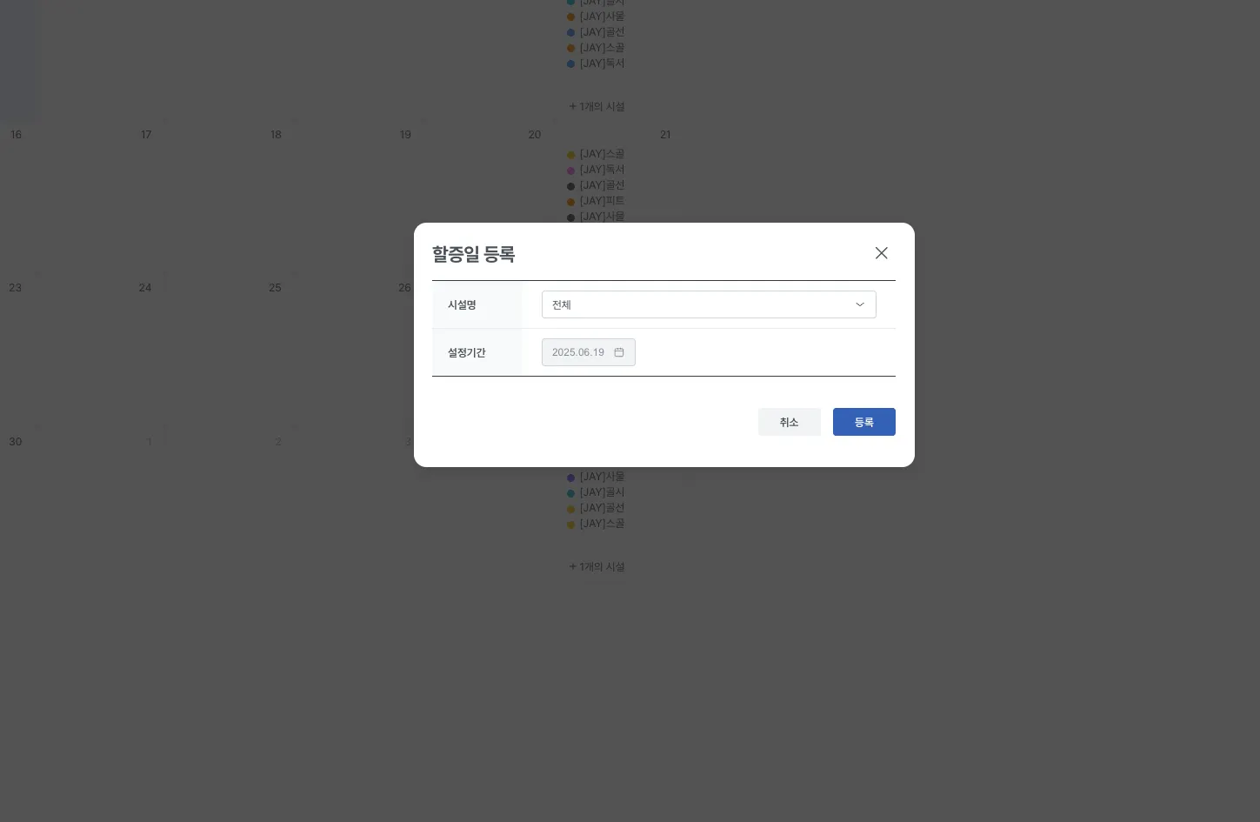Screen dimensions: 1260x822
Task: Select date 18 on the calendar
Action: pos(276,135)
